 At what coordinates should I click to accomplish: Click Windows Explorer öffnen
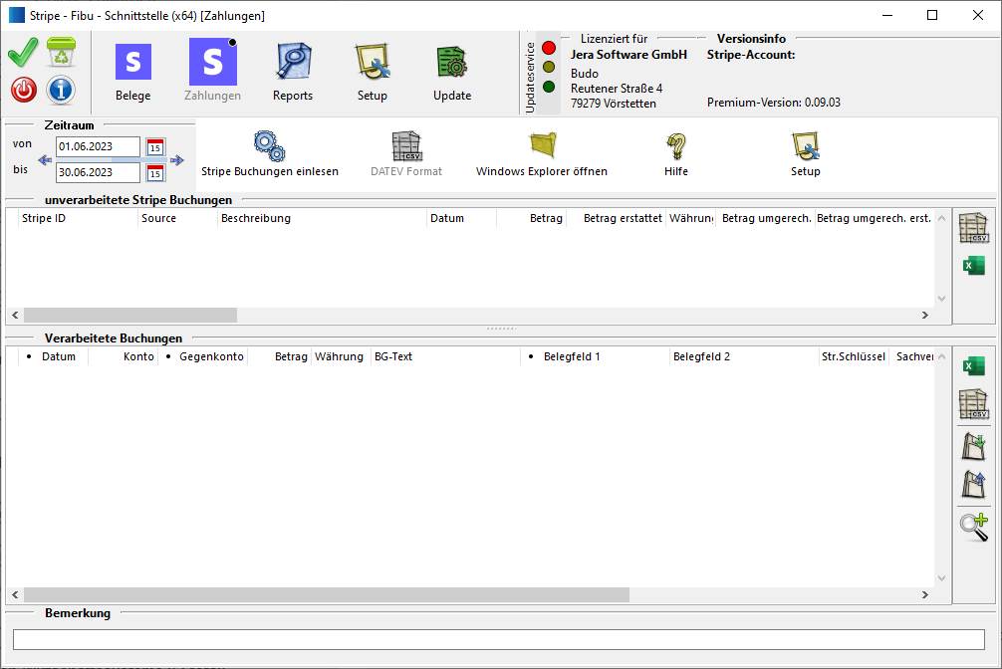542,154
